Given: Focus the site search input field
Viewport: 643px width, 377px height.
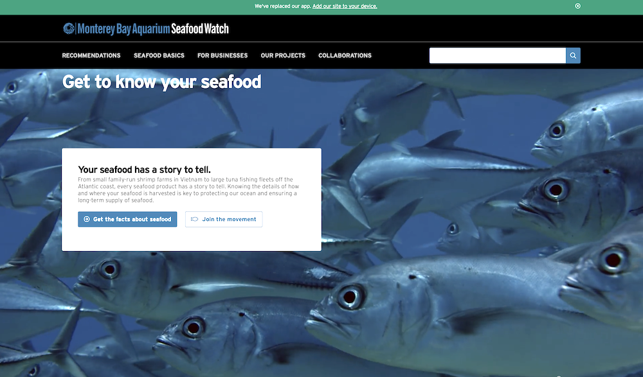Looking at the screenshot, I should point(498,55).
